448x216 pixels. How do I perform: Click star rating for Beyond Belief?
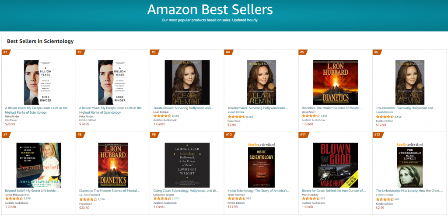[x=14, y=199]
